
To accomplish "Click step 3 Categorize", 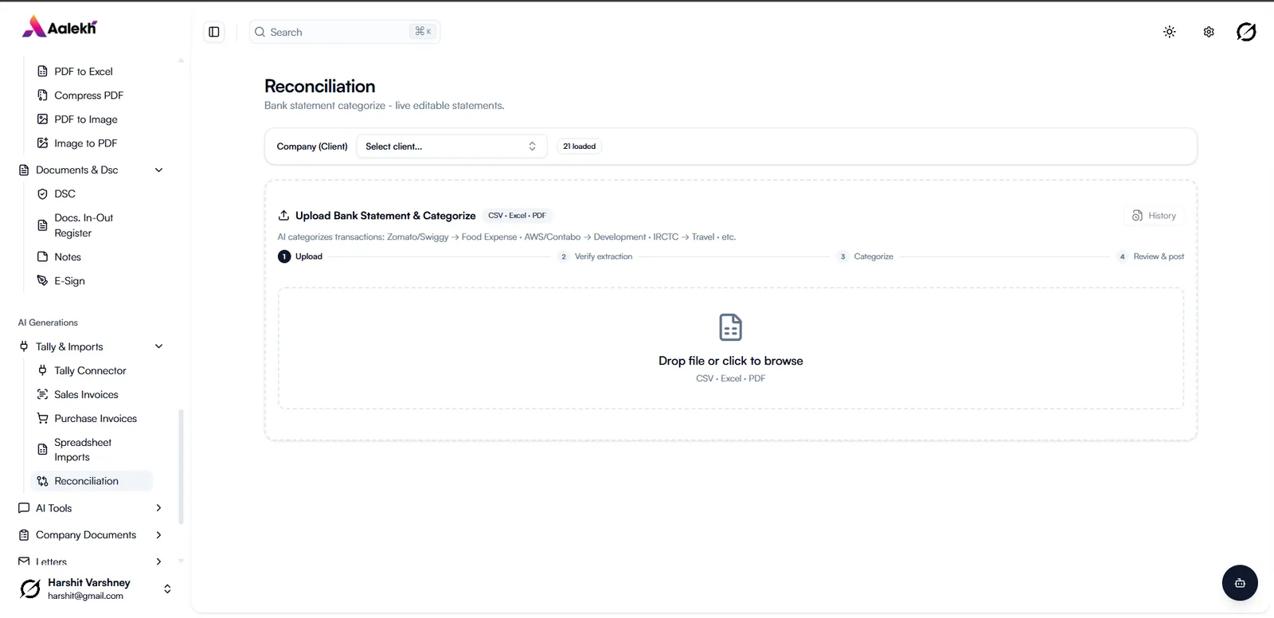I will tap(866, 256).
